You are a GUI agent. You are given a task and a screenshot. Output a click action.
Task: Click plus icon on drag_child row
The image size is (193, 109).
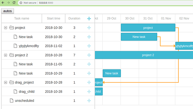click(89, 92)
